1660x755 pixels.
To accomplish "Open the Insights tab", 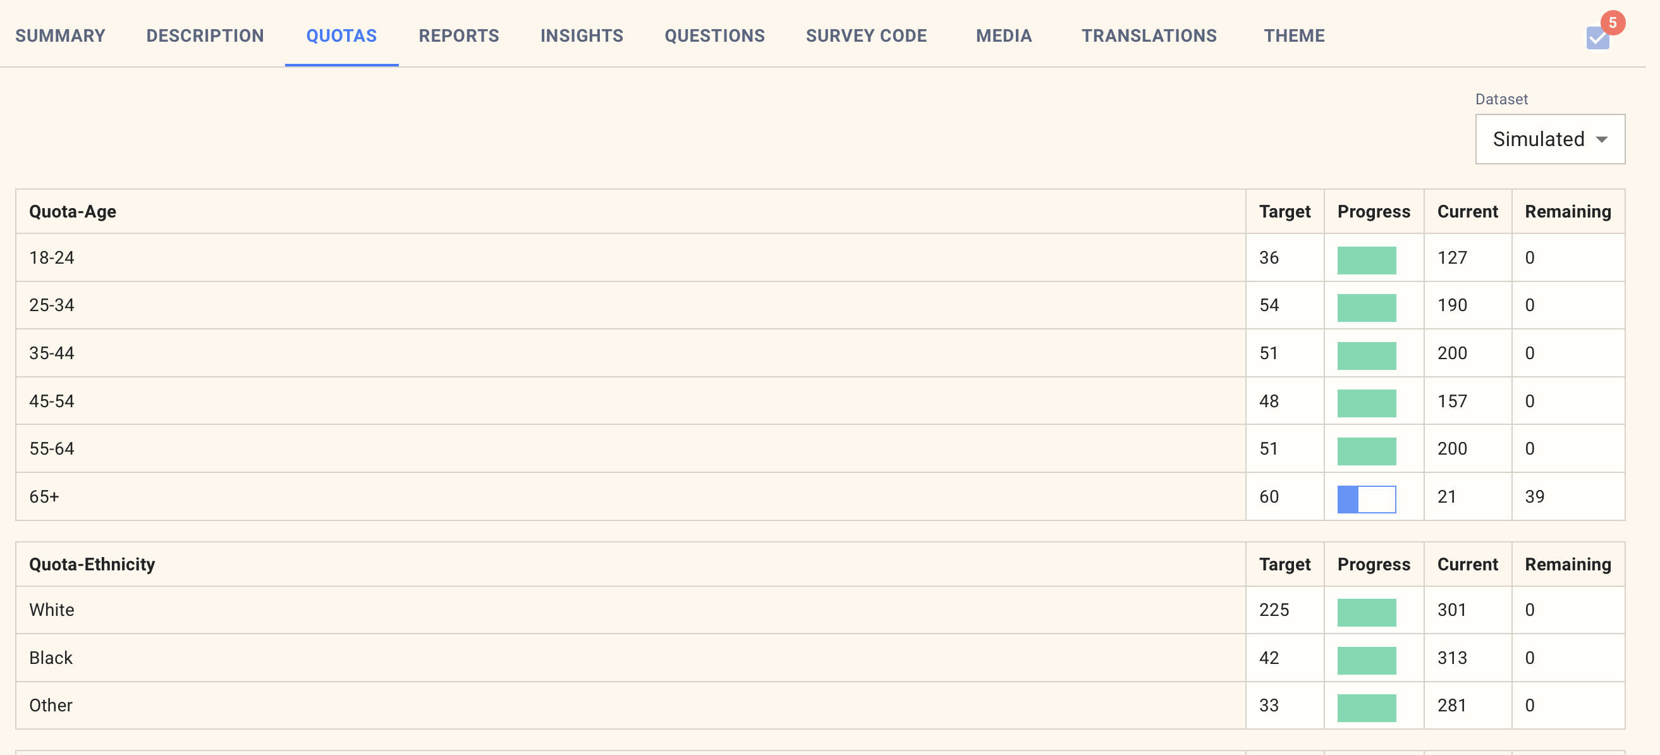I will (582, 35).
